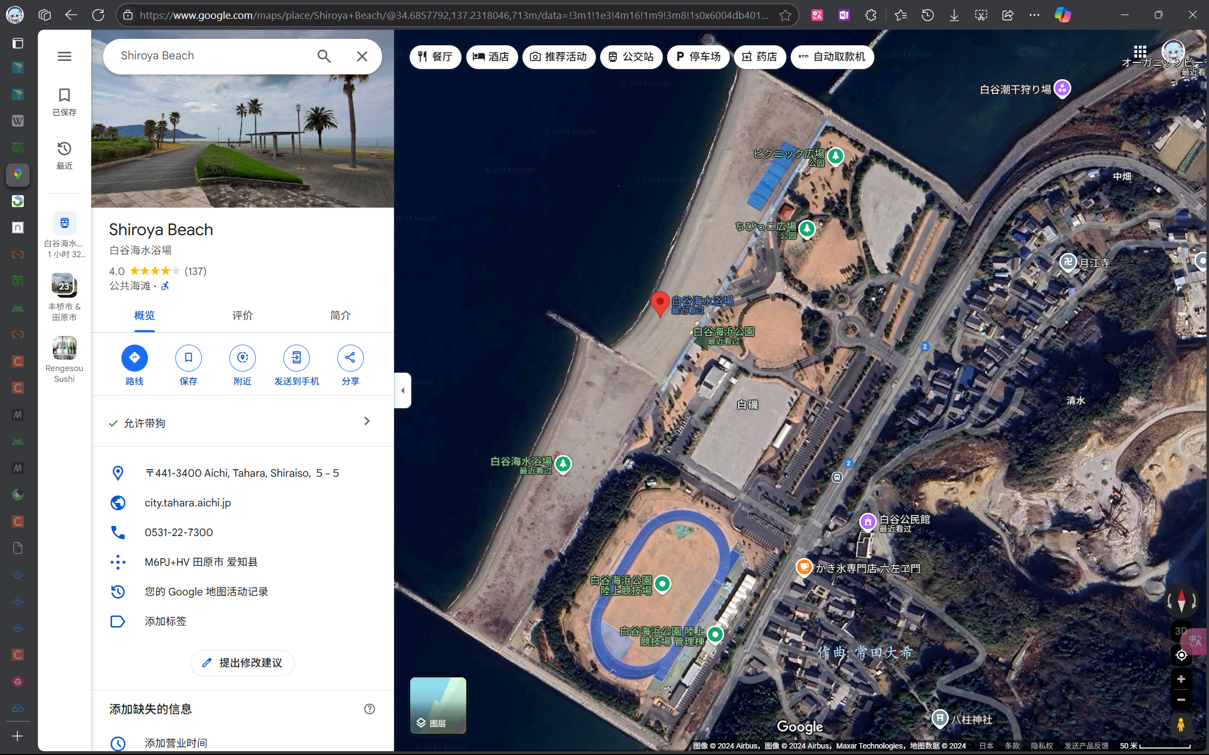Viewport: 1209px width, 755px height.
Task: Activate the Street View pegman
Action: pos(1181,725)
